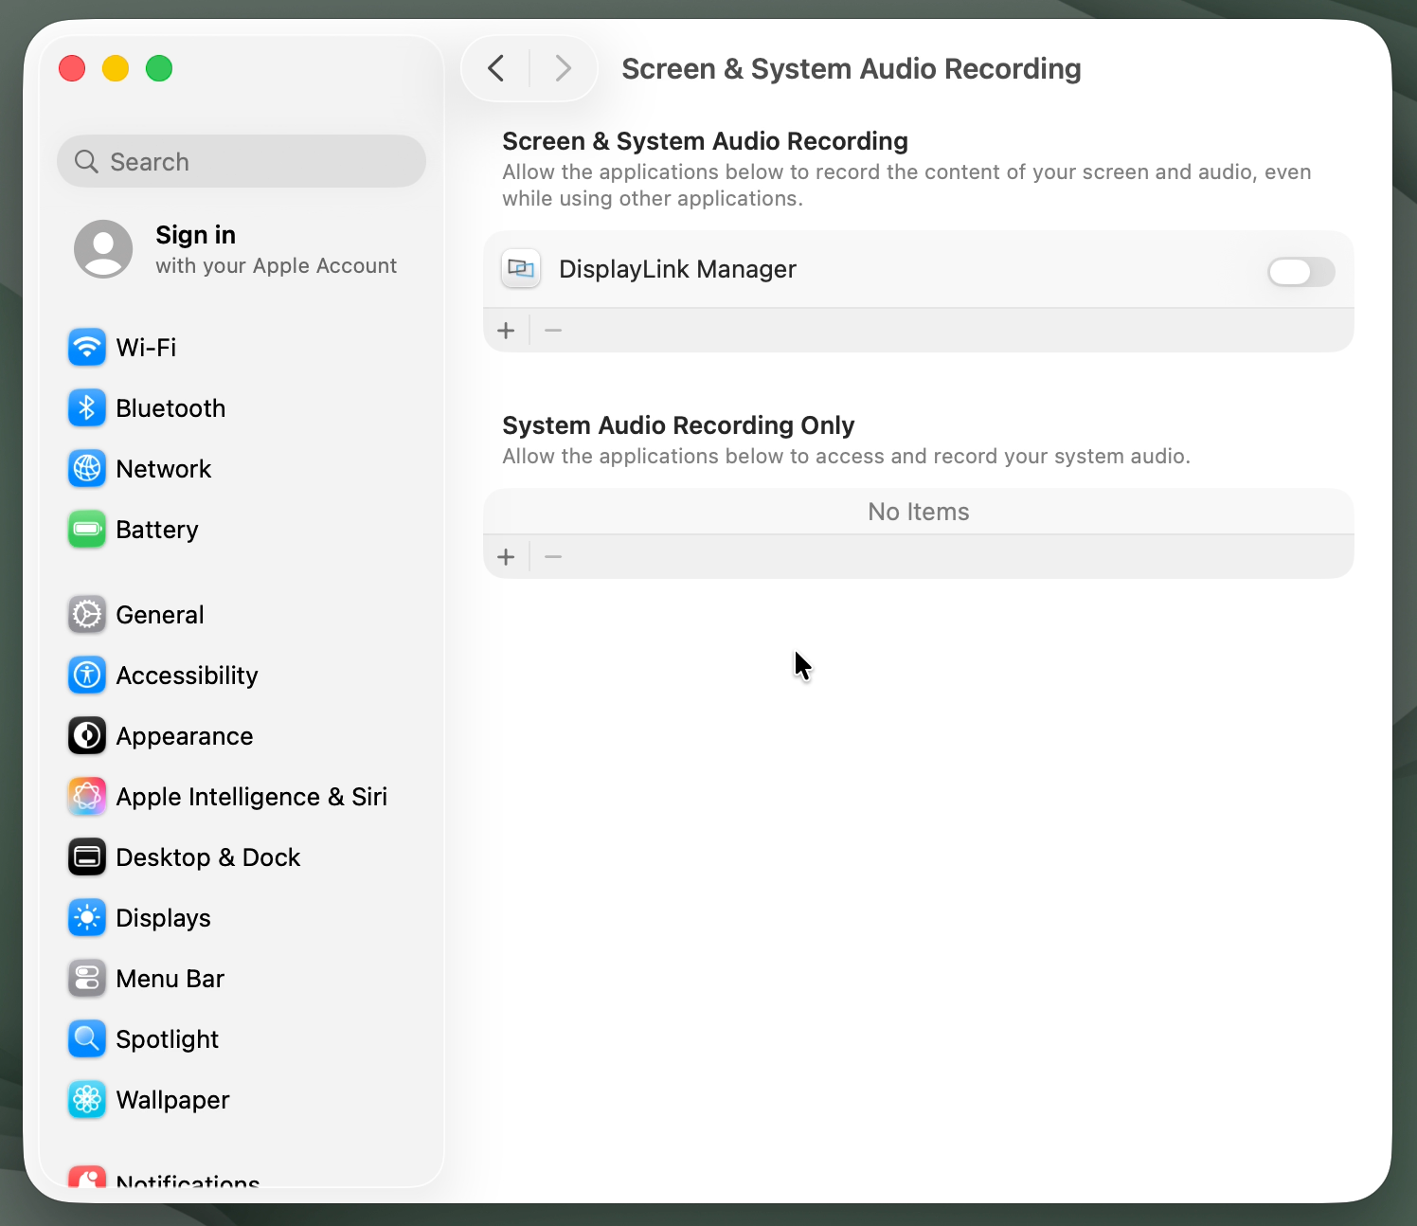Screen dimensions: 1417x1226
Task: Select the Bluetooth sidebar icon
Action: pos(86,407)
